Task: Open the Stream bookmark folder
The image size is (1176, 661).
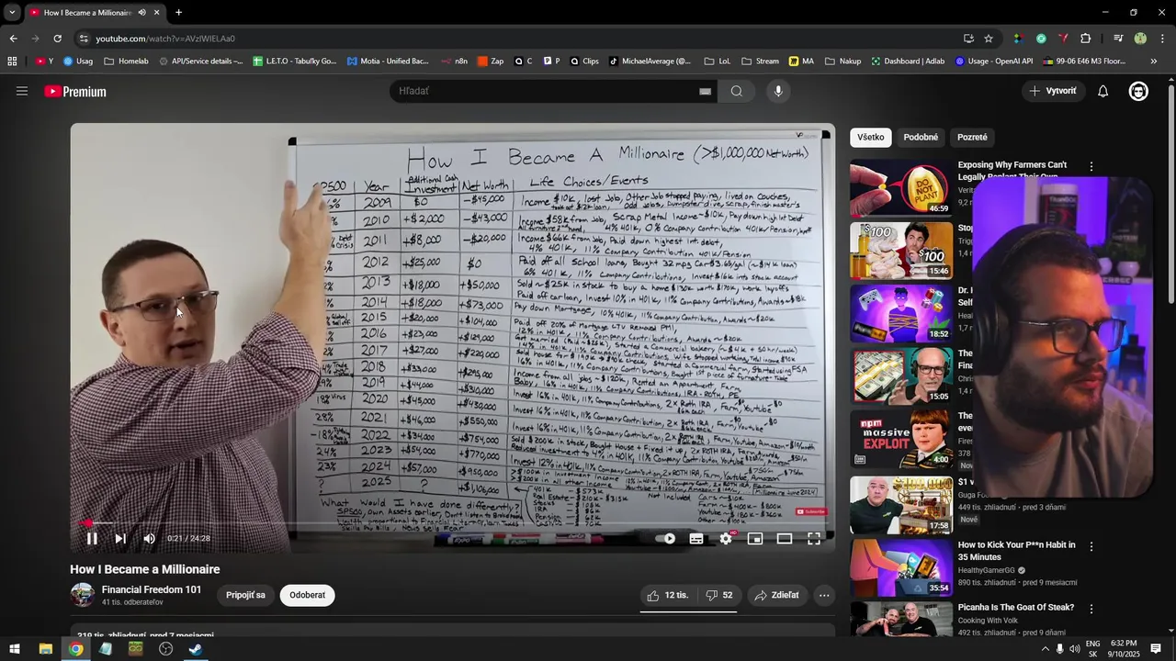Action: pos(761,62)
